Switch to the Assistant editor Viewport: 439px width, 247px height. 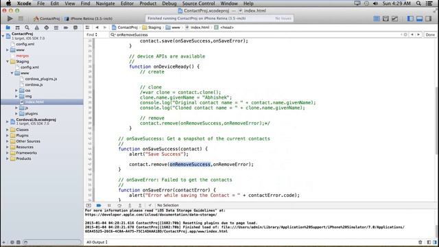[385, 19]
